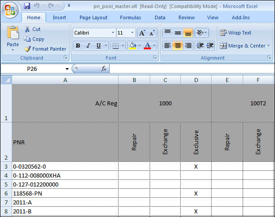Select the PNR header cell
The height and width of the screenshot is (217, 275).
[x=65, y=142]
